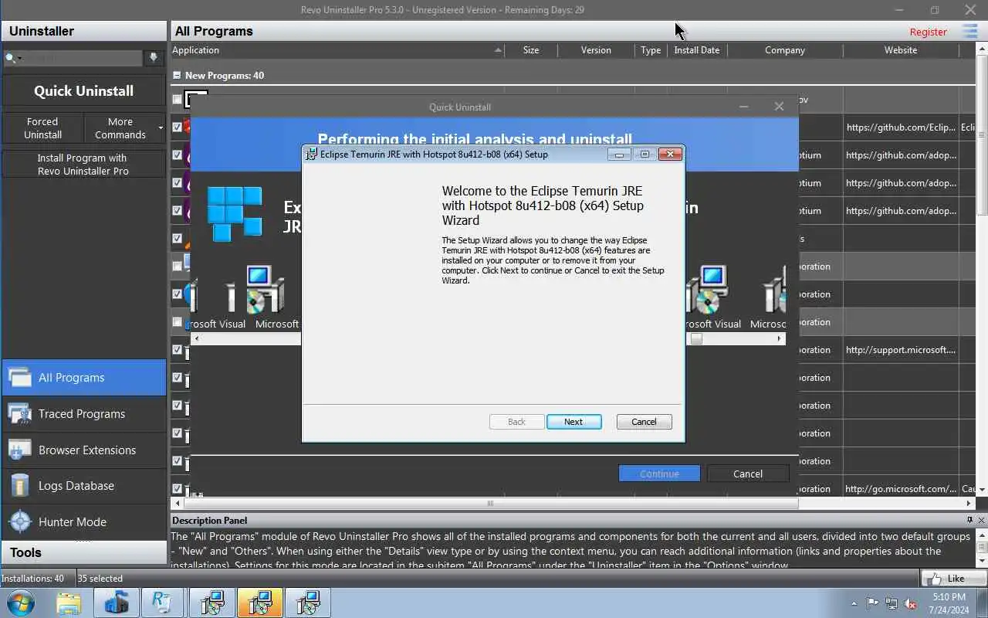Screen dimensions: 988x618
Task: Click the http://support.microsoft.... website cell
Action: coord(901,350)
